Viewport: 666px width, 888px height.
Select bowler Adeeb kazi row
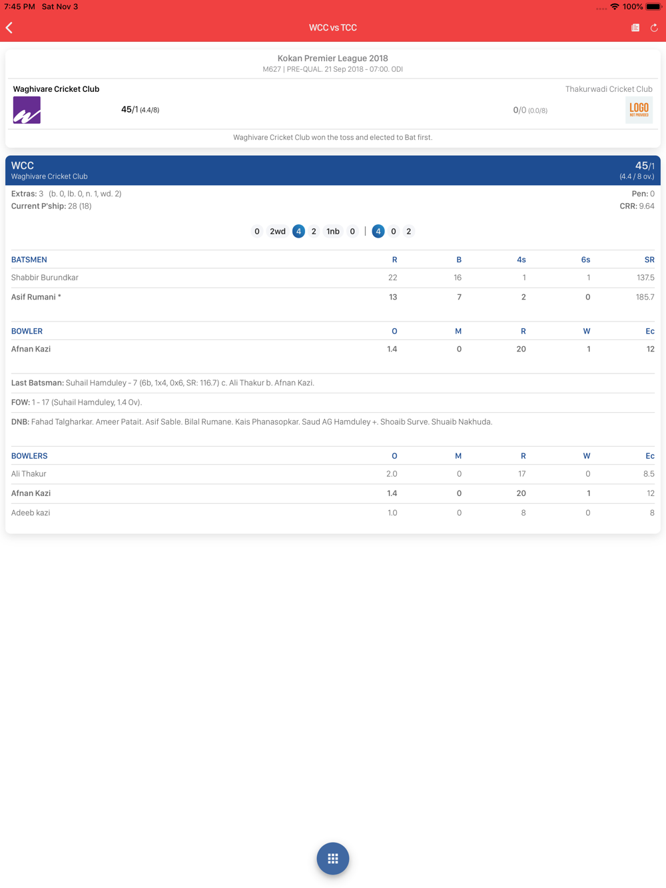point(333,513)
